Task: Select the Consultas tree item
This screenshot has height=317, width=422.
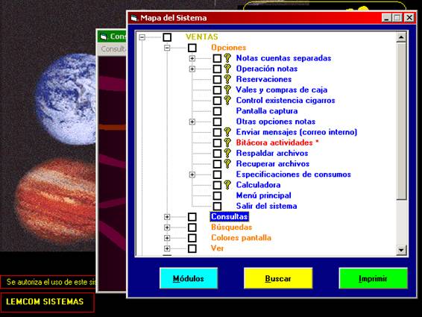Action: pos(230,216)
